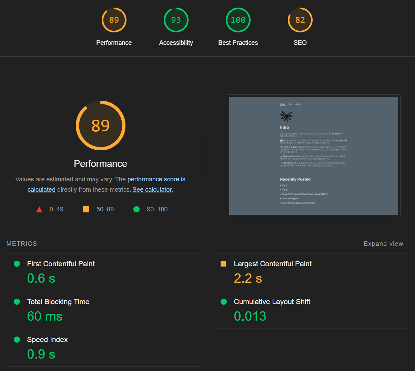Expand the Total Blocking Time metric
Image resolution: width=415 pixels, height=371 pixels.
pos(58,302)
